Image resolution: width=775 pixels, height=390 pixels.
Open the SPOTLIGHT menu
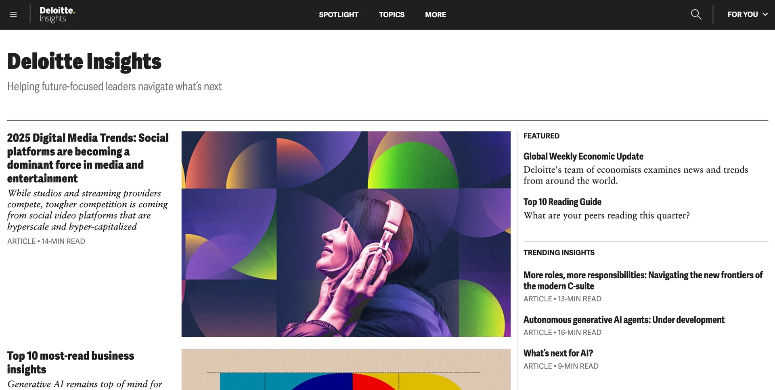[339, 15]
